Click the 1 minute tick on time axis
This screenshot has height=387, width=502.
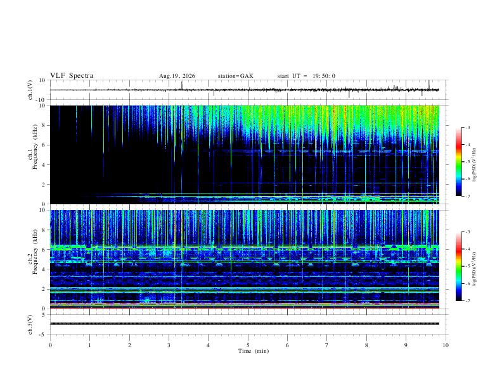pos(89,345)
